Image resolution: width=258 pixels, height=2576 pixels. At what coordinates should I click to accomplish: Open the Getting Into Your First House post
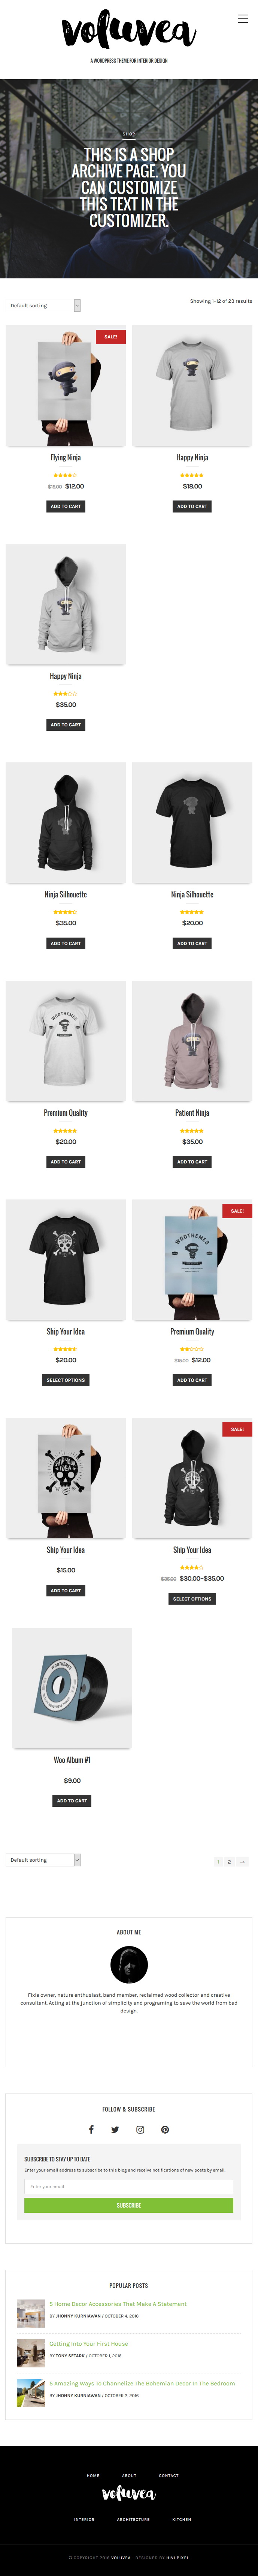tap(89, 2343)
